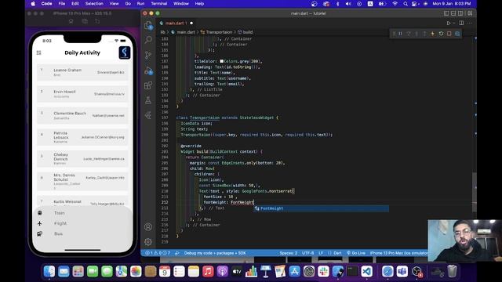Screen dimensions: 502x282
Task: Click the Hot Reload lightning bolt icon
Action: [433, 34]
